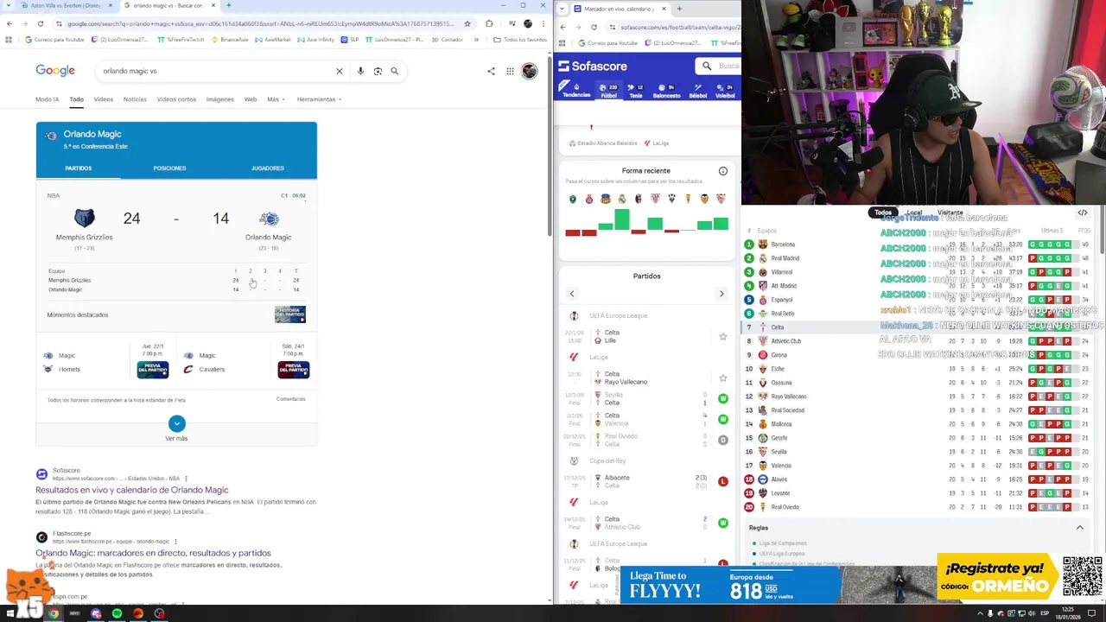The image size is (1106, 622).
Task: Open the embed code icon above standings
Action: (x=1083, y=213)
